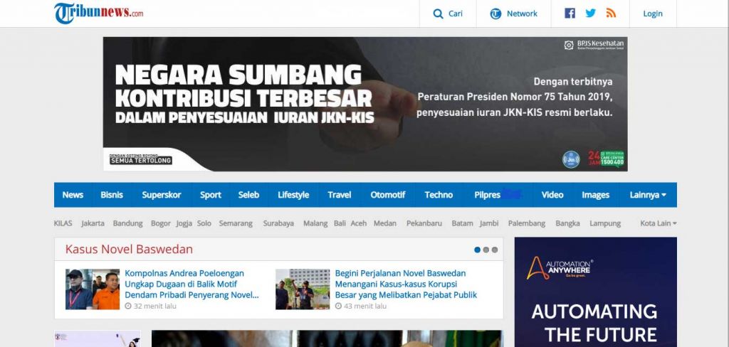Open the BPJS Kesehatan banner ad
The height and width of the screenshot is (347, 729).
[365, 104]
